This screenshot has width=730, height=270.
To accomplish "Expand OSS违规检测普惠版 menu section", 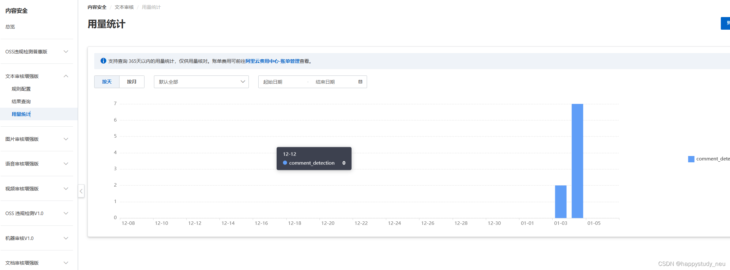I will [37, 51].
